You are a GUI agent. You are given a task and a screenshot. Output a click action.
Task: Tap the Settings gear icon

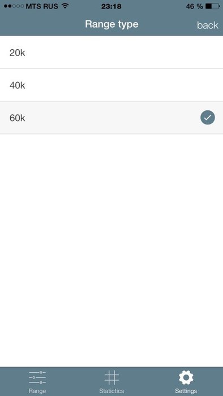186,378
